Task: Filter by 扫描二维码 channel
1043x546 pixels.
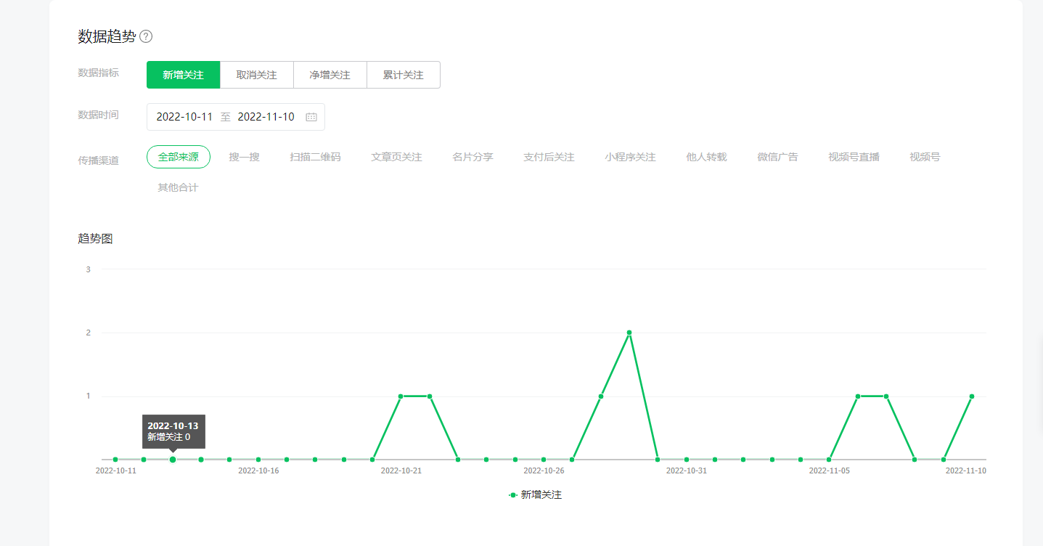Action: pos(315,157)
